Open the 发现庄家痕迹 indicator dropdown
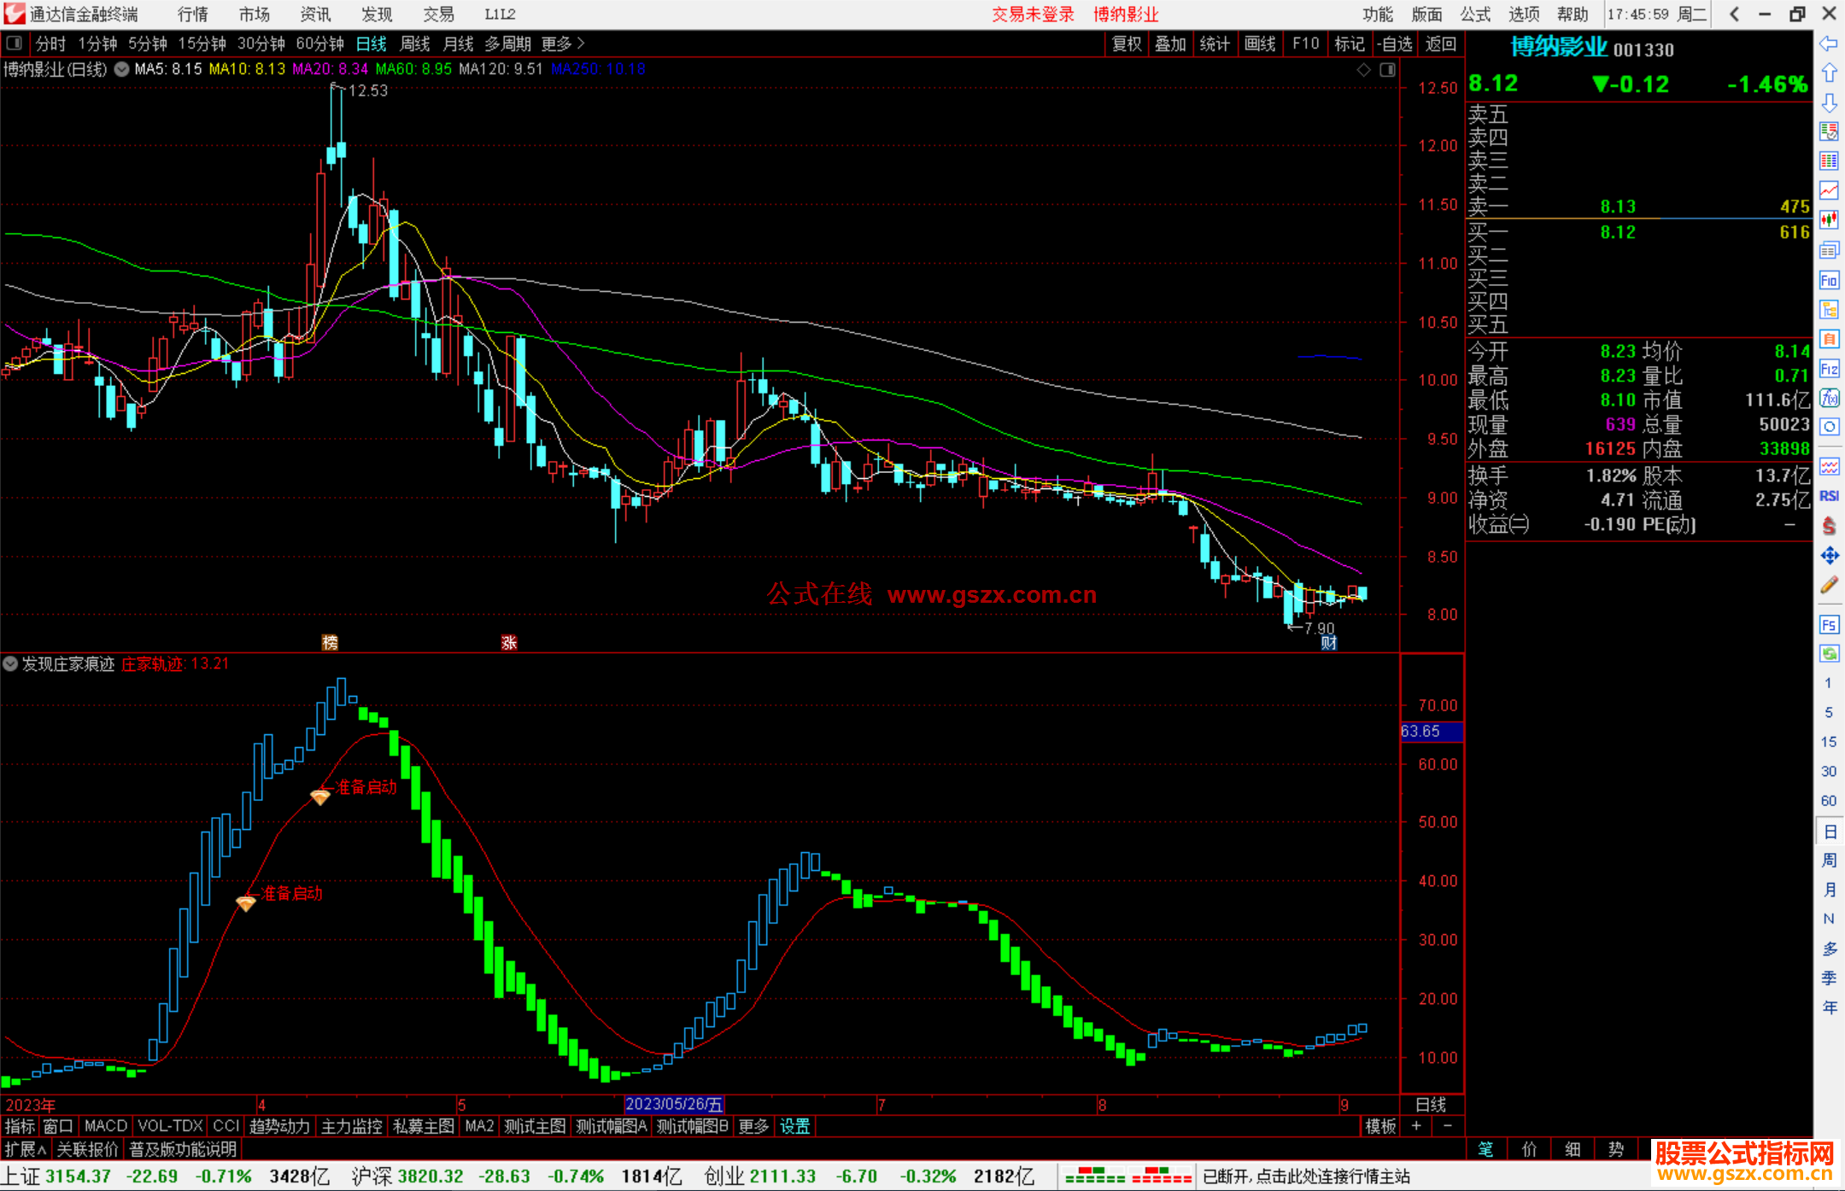Screen dimensions: 1845x1191 click(10, 663)
